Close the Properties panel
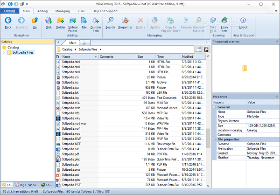The image size is (280, 195). tap(277, 97)
